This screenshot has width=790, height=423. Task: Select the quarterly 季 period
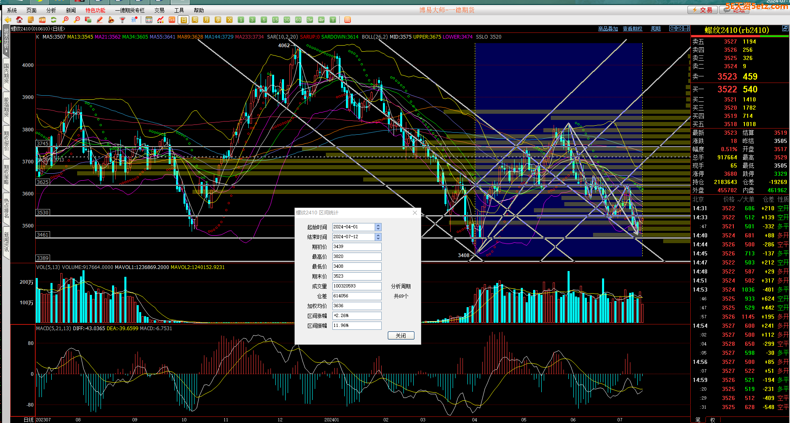(x=218, y=20)
